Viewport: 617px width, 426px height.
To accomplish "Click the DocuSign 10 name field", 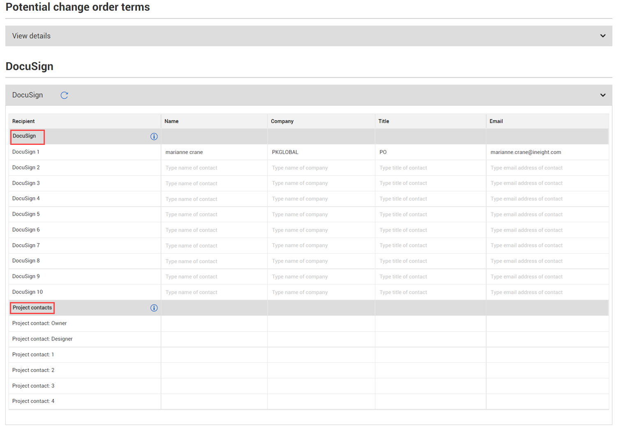I will click(x=214, y=292).
